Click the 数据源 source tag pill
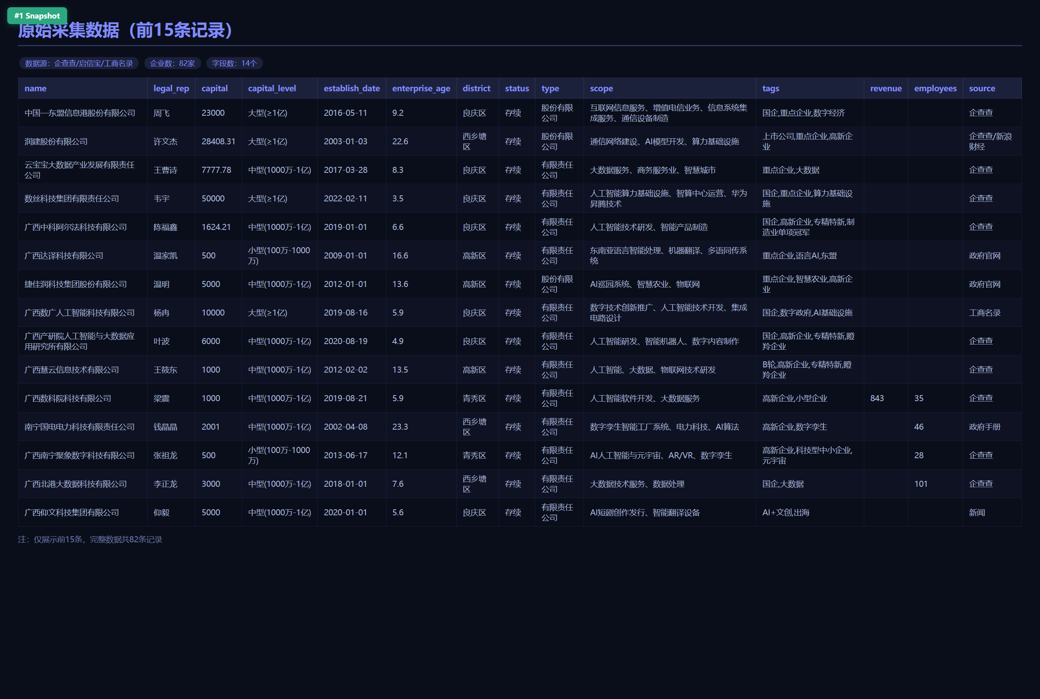 79,63
